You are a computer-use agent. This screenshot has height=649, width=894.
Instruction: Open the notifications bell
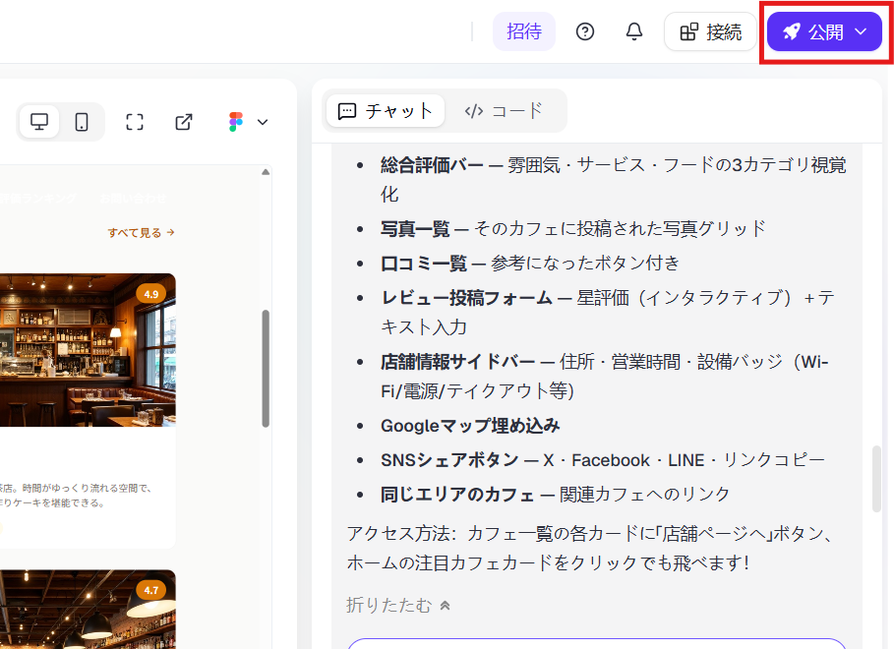pos(634,31)
